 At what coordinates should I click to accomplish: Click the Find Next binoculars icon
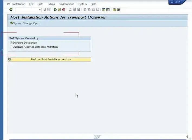tap(78, 9)
